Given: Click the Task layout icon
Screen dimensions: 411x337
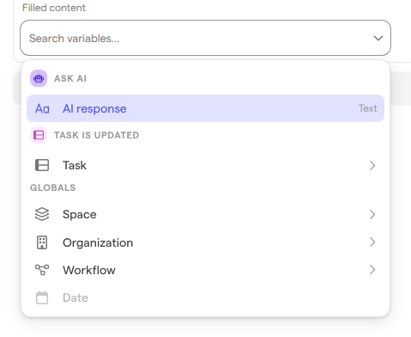Looking at the screenshot, I should click(x=42, y=165).
